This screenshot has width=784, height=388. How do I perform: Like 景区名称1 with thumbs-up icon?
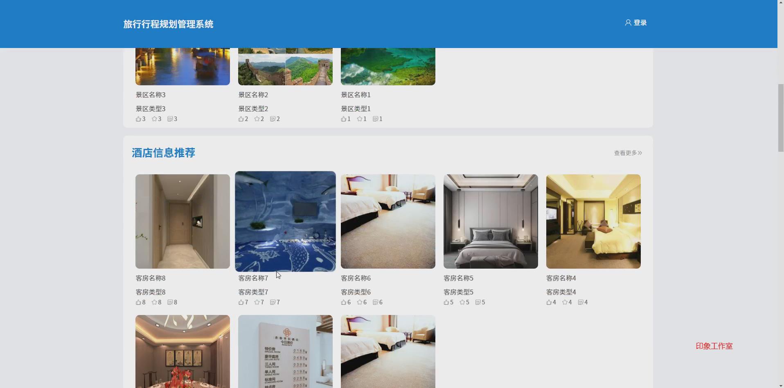click(x=344, y=119)
